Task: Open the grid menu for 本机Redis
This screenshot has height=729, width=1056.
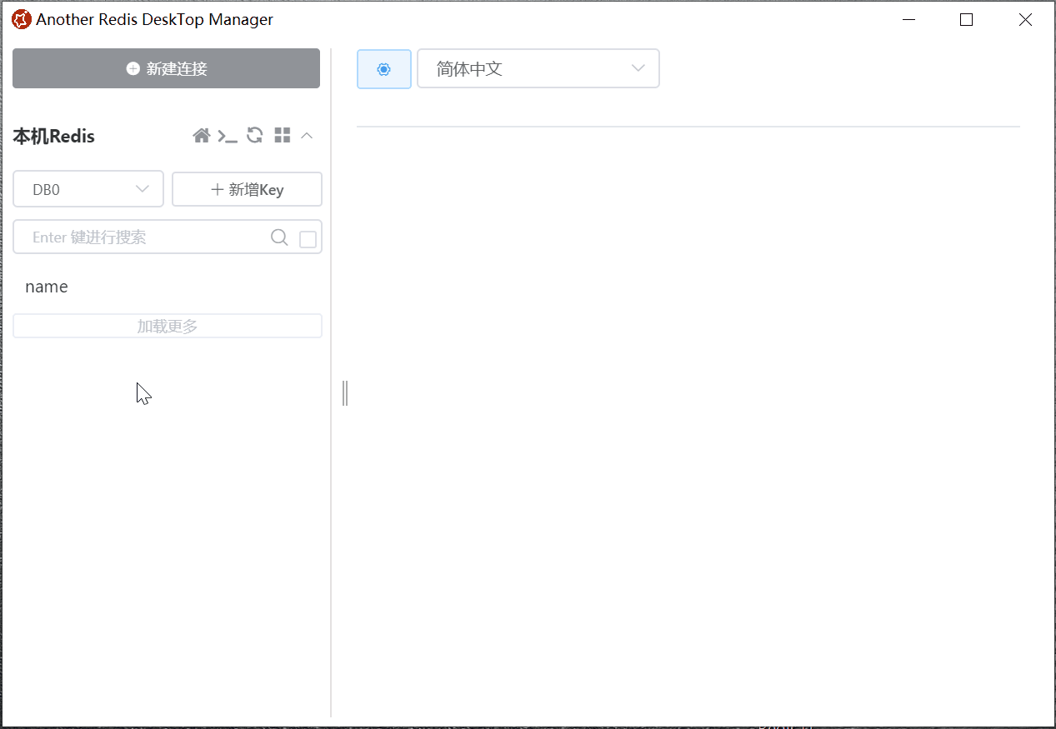Action: (283, 136)
